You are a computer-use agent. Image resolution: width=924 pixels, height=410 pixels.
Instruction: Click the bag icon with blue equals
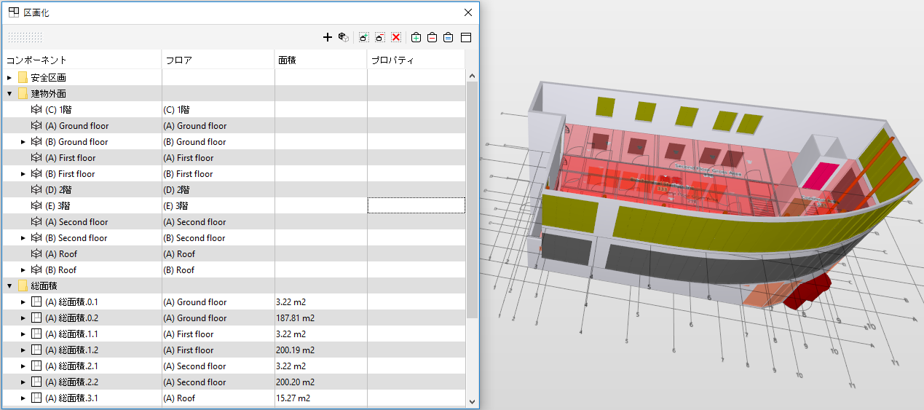[449, 37]
